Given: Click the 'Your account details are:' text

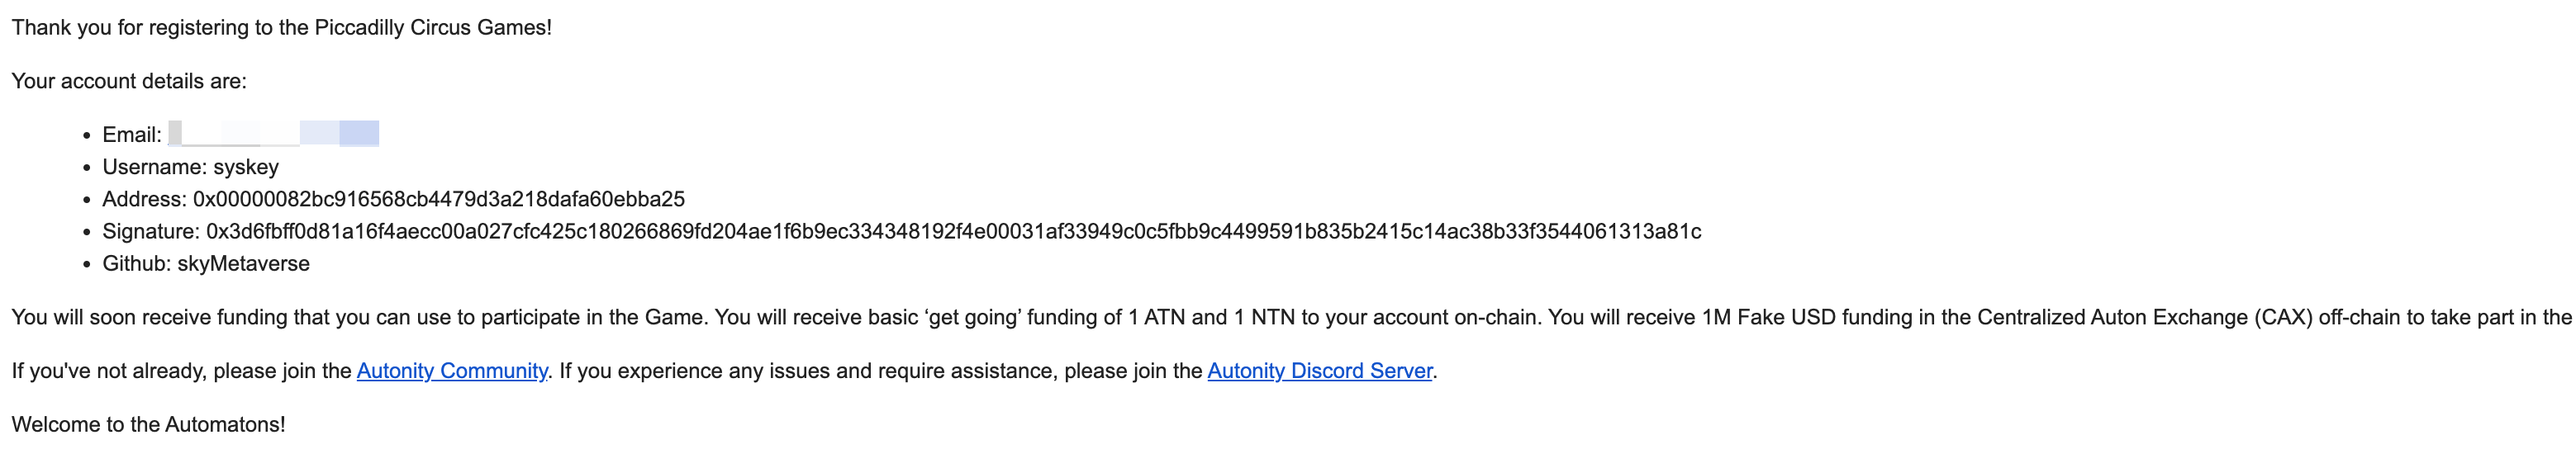Looking at the screenshot, I should (x=129, y=81).
